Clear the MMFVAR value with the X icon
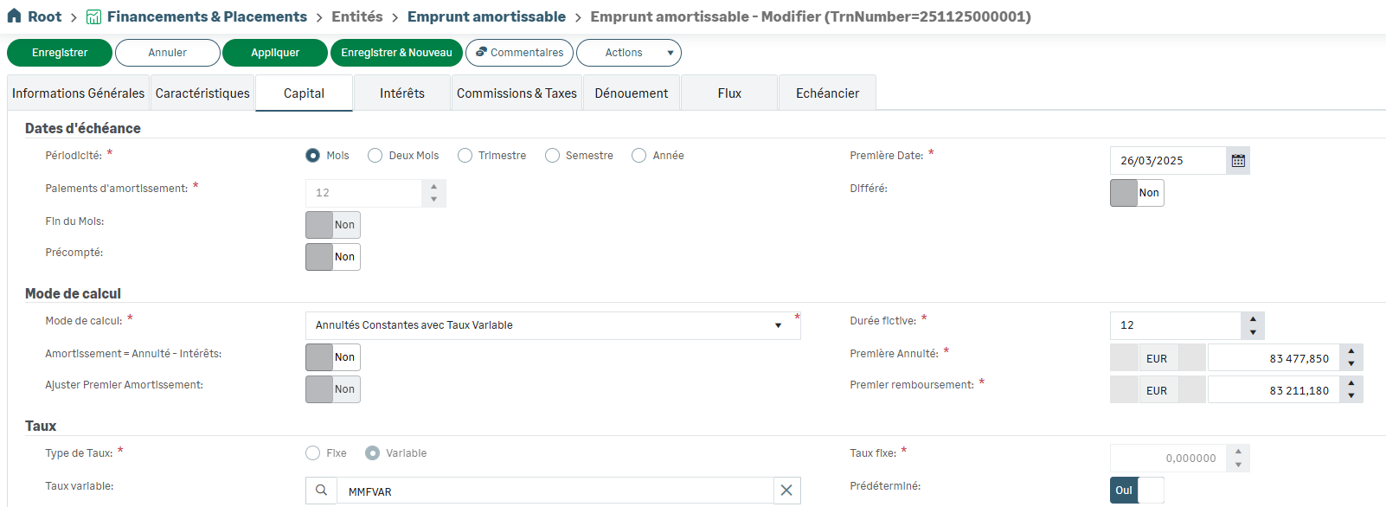Viewport: 1386px width, 507px height. 786,491
